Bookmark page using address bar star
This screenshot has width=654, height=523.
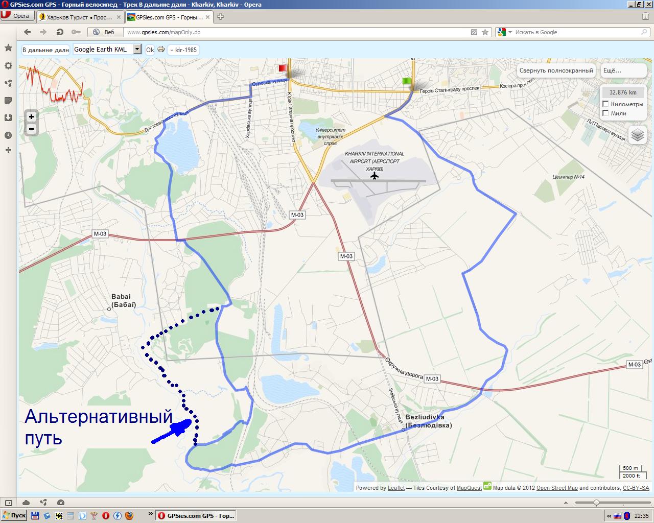[x=485, y=32]
